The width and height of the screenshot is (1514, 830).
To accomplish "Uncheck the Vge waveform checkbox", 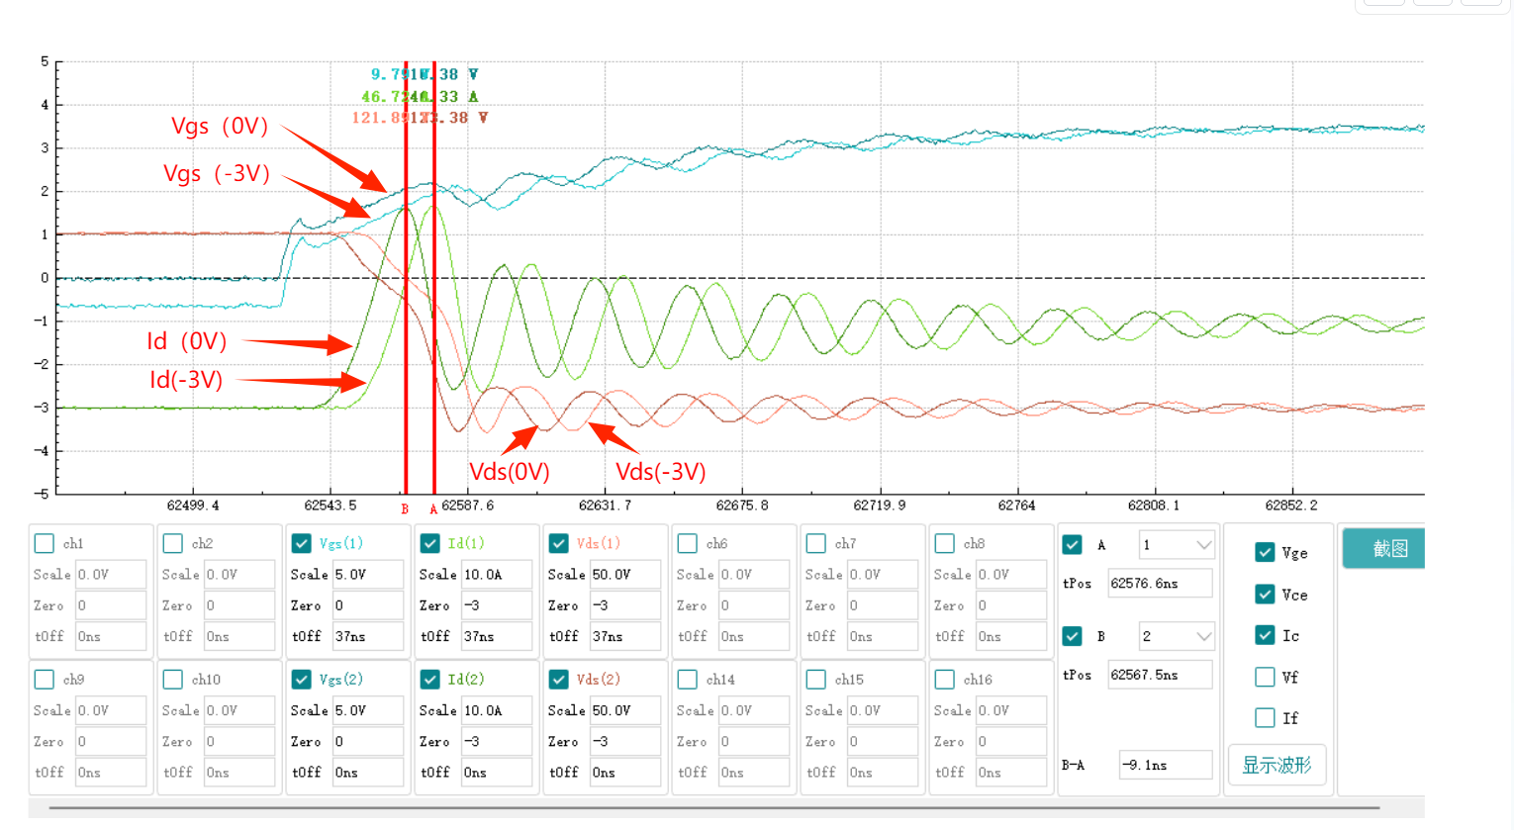I will [x=1265, y=553].
